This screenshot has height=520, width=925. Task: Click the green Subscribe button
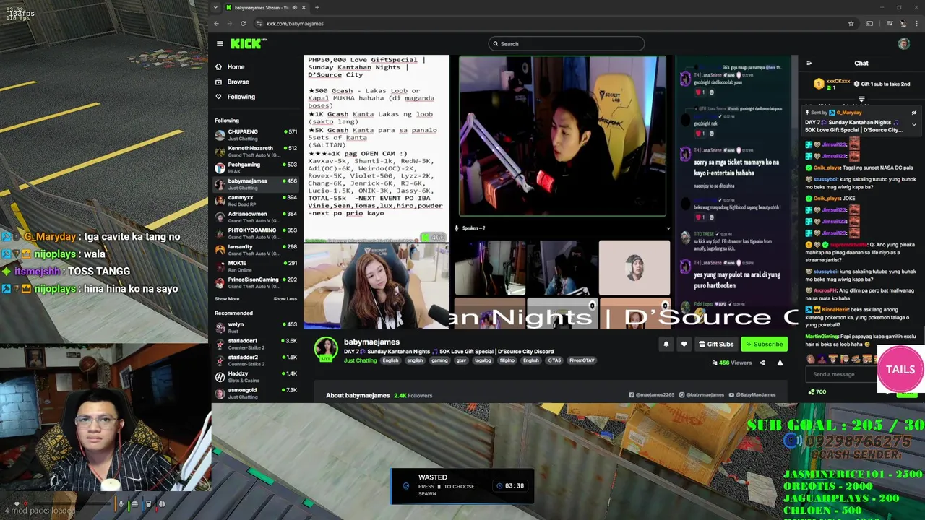(764, 344)
